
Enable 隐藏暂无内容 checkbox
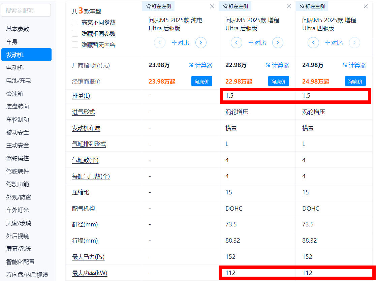[x=75, y=45]
